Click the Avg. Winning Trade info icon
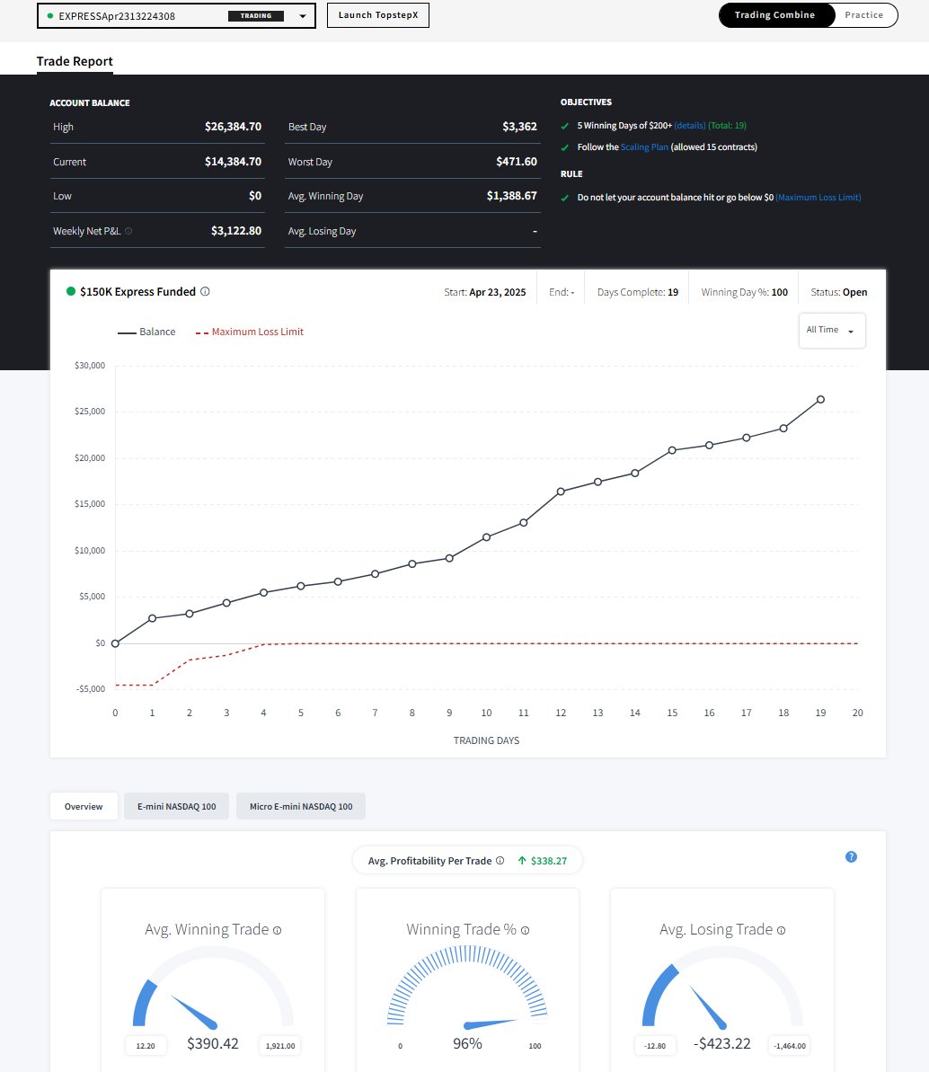 277,931
